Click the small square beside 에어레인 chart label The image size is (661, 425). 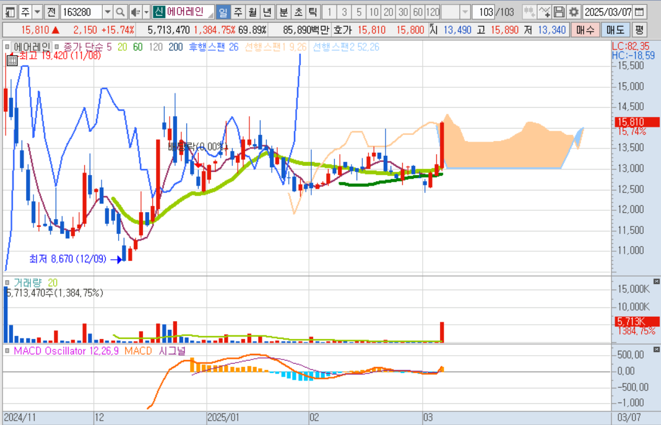[x=7, y=47]
